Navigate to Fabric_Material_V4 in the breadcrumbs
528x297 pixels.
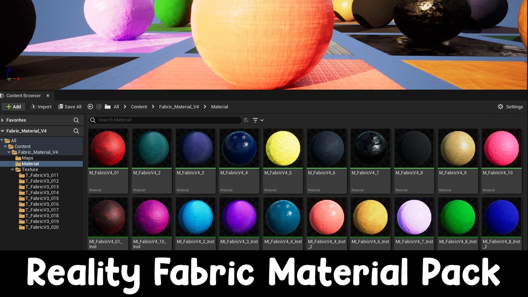[x=179, y=106]
